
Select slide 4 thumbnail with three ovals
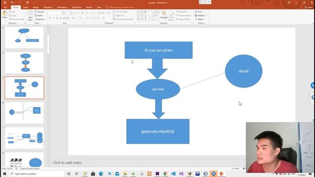[x=24, y=62]
